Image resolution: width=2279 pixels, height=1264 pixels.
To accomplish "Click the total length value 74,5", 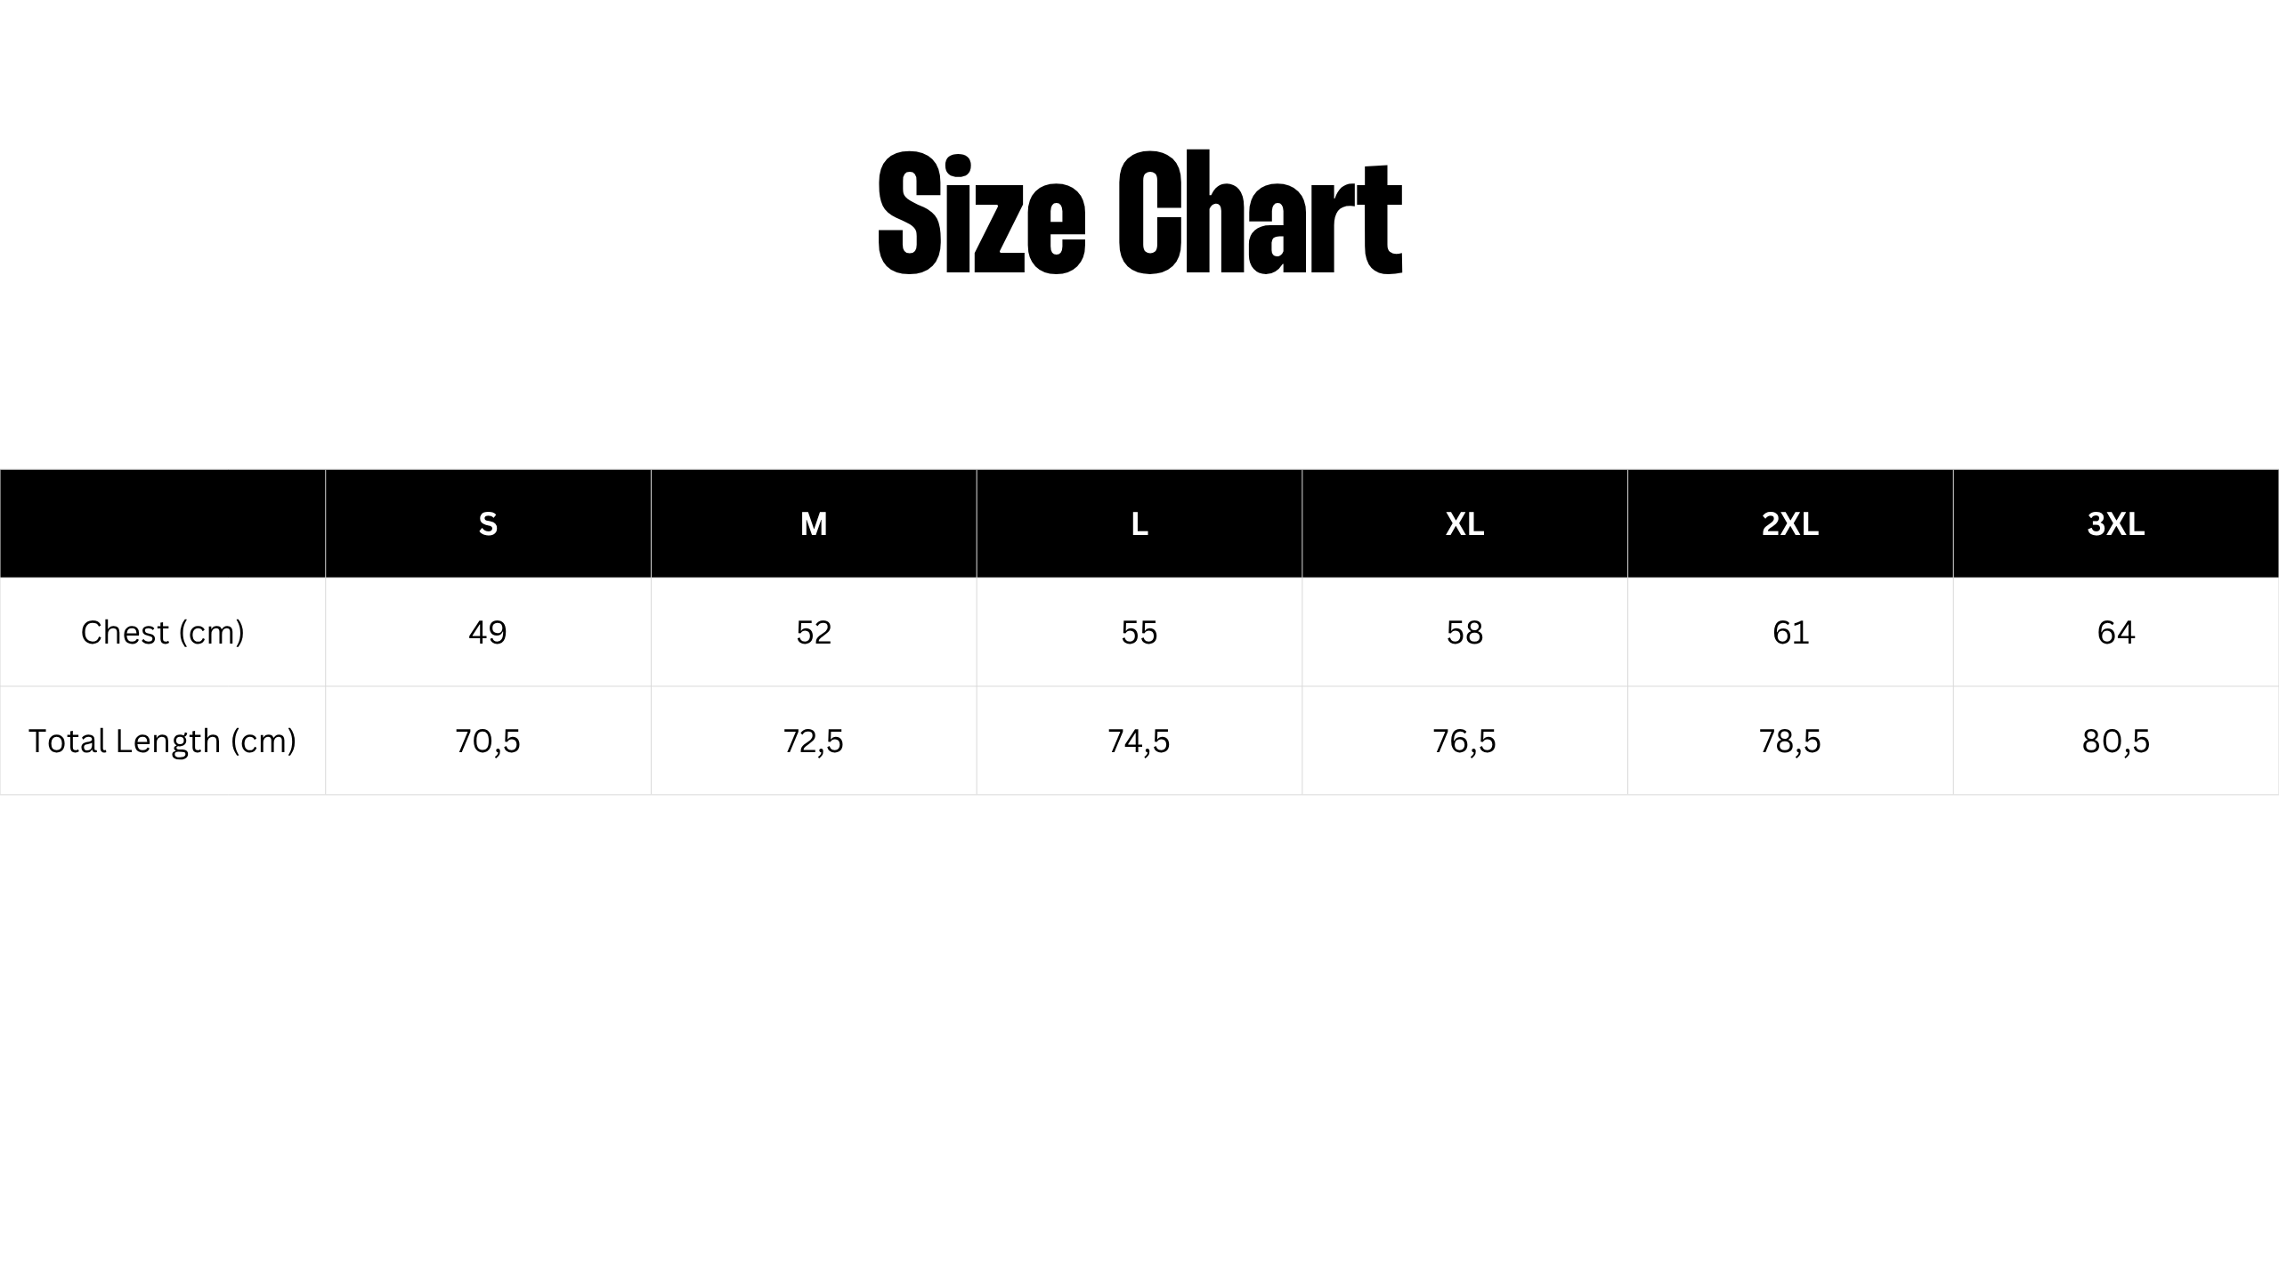I will click(x=1139, y=741).
